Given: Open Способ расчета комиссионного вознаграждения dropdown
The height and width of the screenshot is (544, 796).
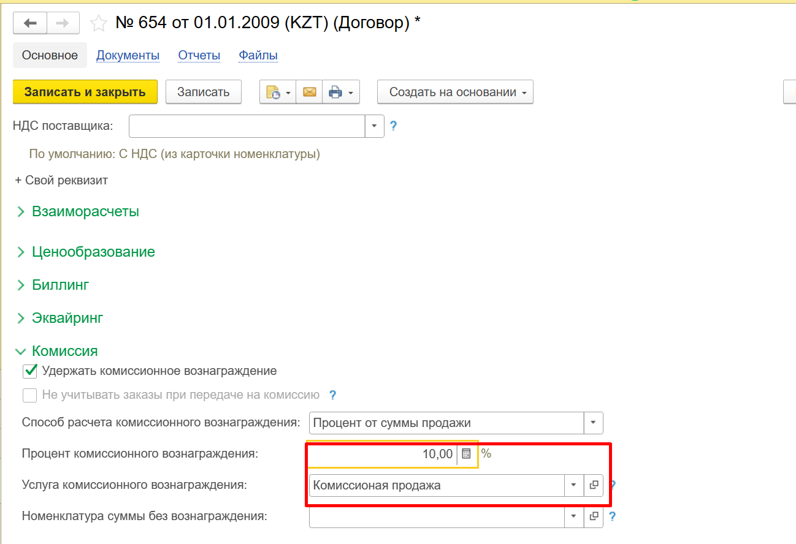Looking at the screenshot, I should (x=594, y=423).
